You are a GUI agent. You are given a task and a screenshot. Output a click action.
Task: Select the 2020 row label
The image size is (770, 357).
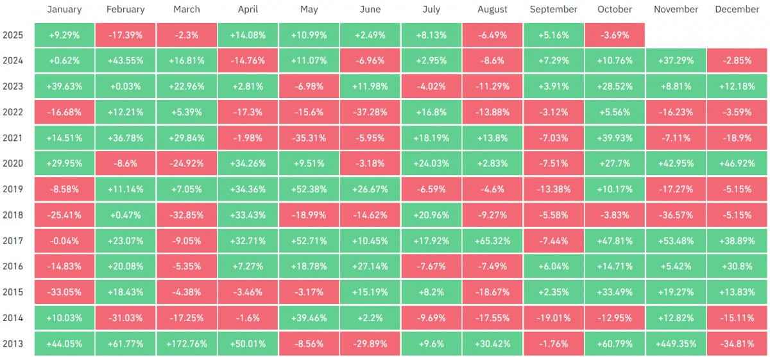pyautogui.click(x=12, y=163)
